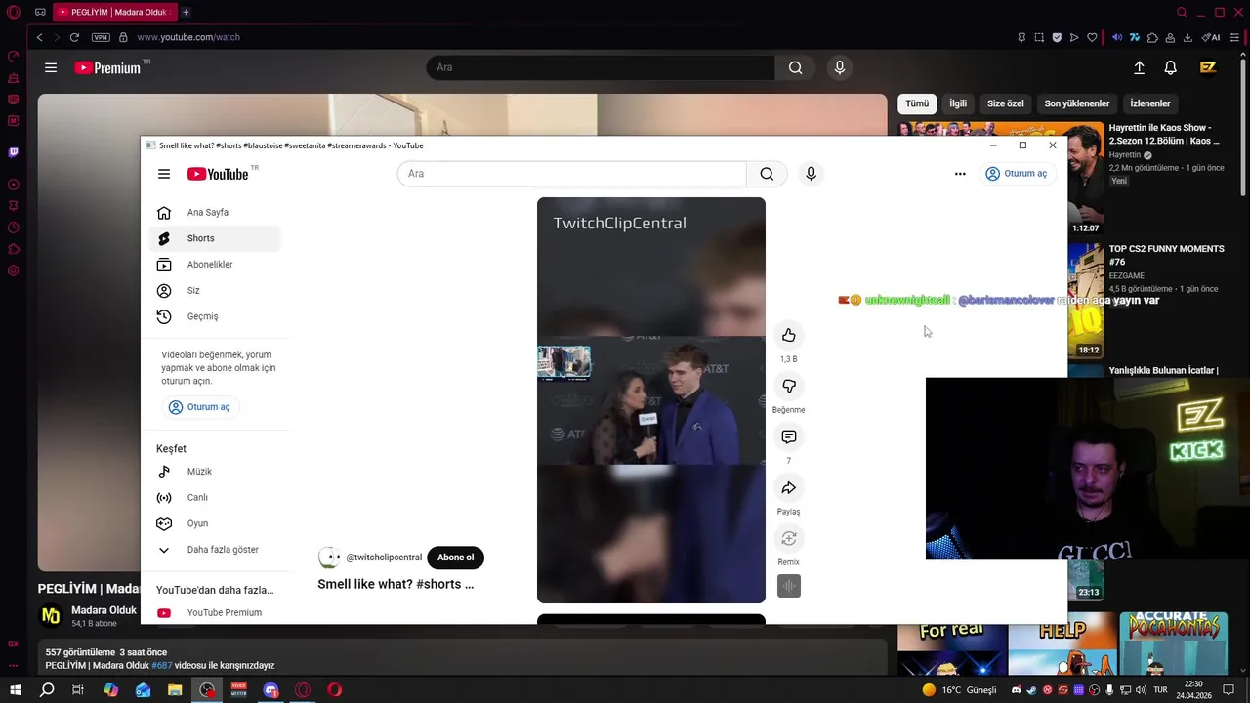Toggle Opera VPN badge
Viewport: 1250px width, 703px height.
click(x=101, y=37)
